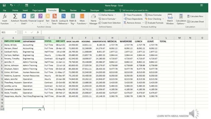
Task: Select the TOTAL header cell
Action: [x=166, y=41]
